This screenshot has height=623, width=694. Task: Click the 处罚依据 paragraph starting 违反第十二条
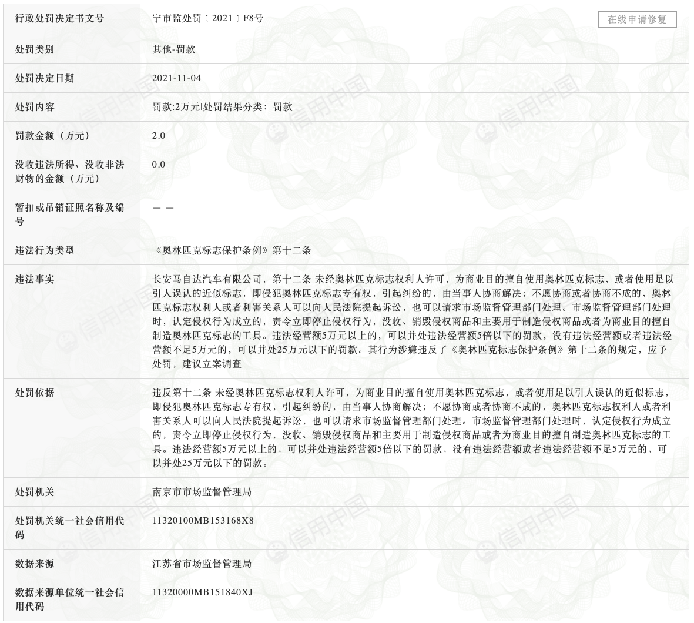point(411,428)
